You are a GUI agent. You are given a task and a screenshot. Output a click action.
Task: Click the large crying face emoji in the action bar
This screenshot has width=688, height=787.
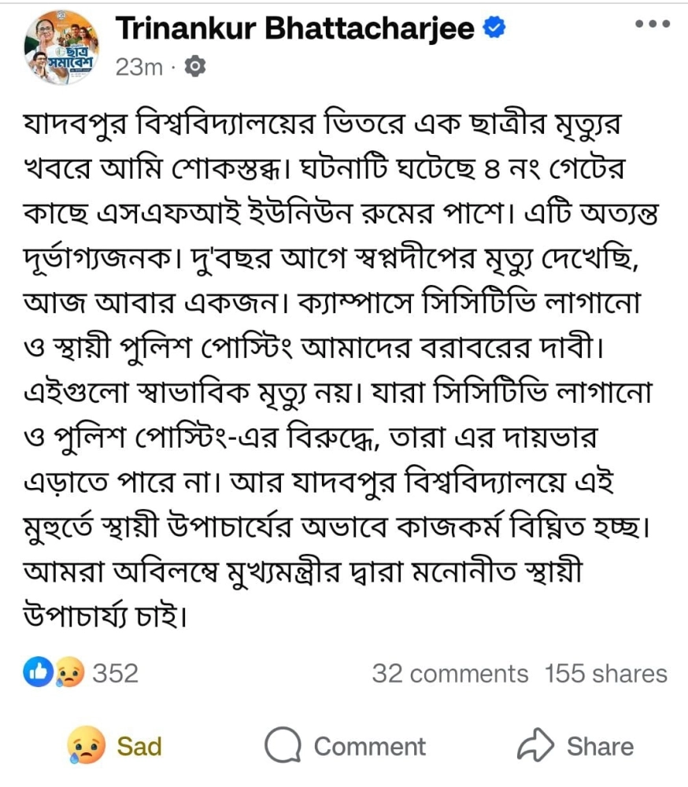coord(87,745)
